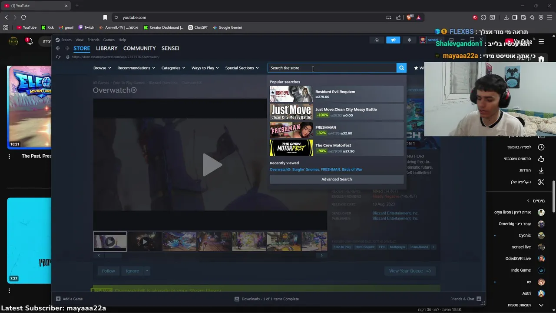The height and width of the screenshot is (313, 556).
Task: Open Friends & Chat grid icon
Action: point(479,299)
